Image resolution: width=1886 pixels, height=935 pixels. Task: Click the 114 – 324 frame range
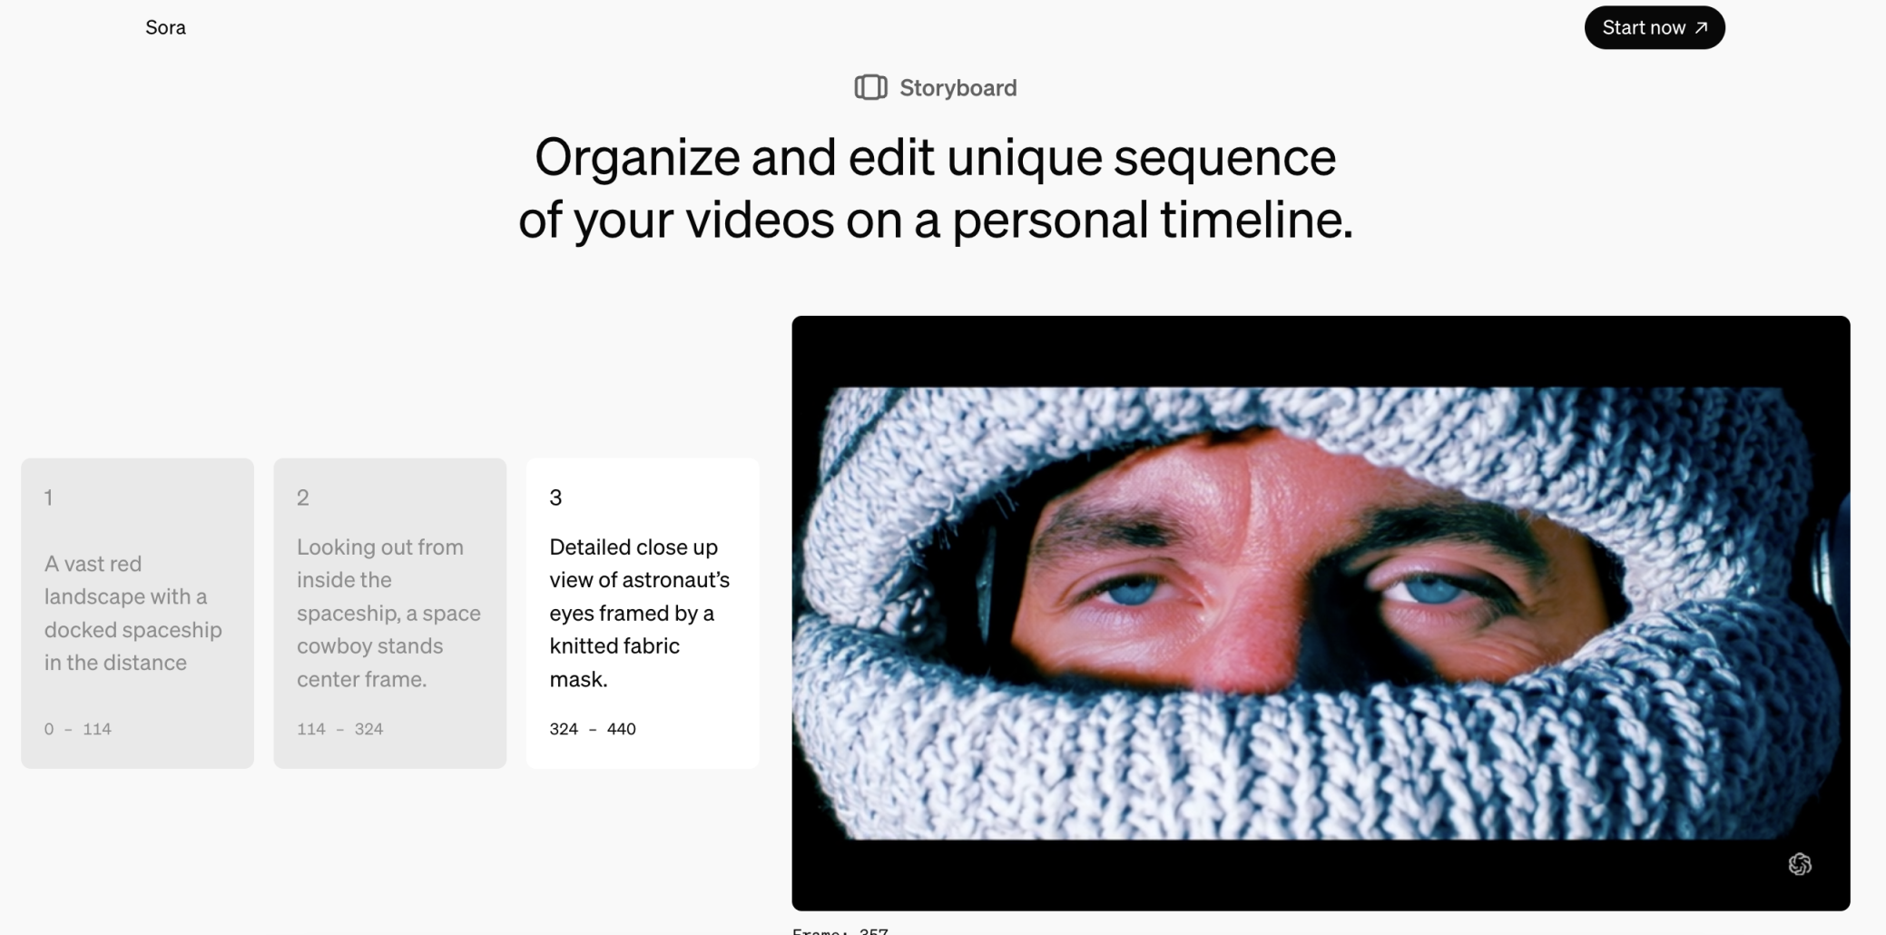(x=340, y=728)
